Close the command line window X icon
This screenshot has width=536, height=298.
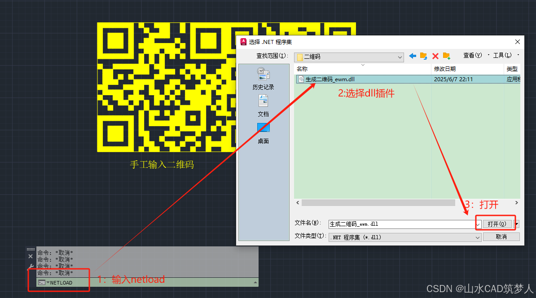(31, 256)
